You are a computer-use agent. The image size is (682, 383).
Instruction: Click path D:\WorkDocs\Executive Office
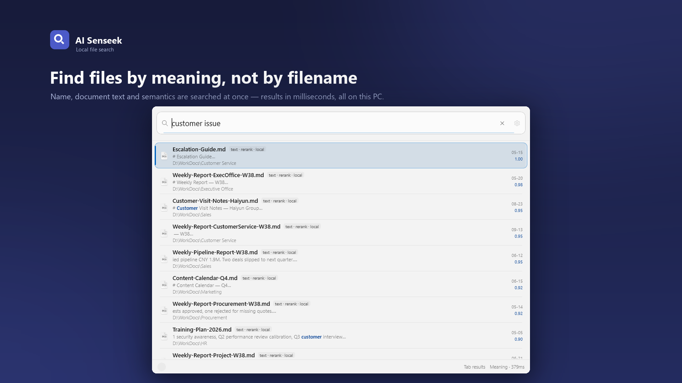pyautogui.click(x=203, y=189)
